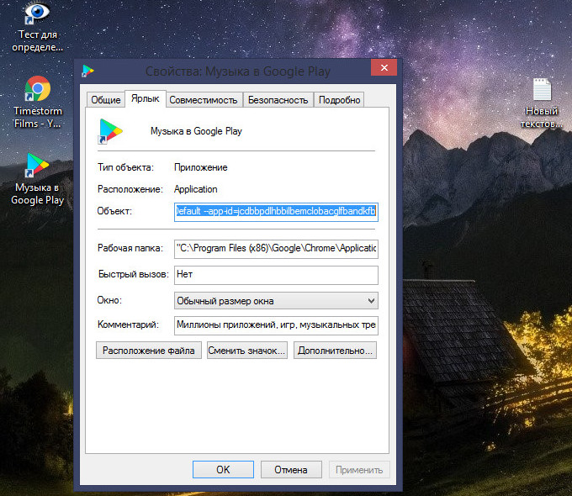
Task: Open the Тест для определе... desktop shortcut
Action: tap(37, 26)
